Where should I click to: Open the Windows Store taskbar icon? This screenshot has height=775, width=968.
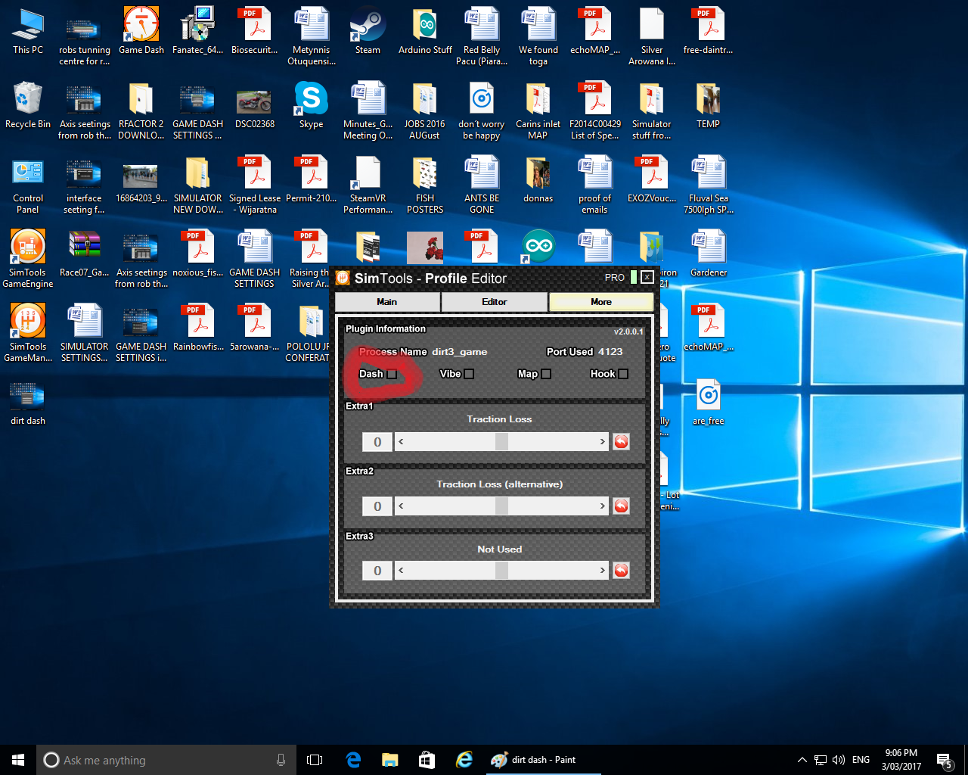click(x=427, y=760)
